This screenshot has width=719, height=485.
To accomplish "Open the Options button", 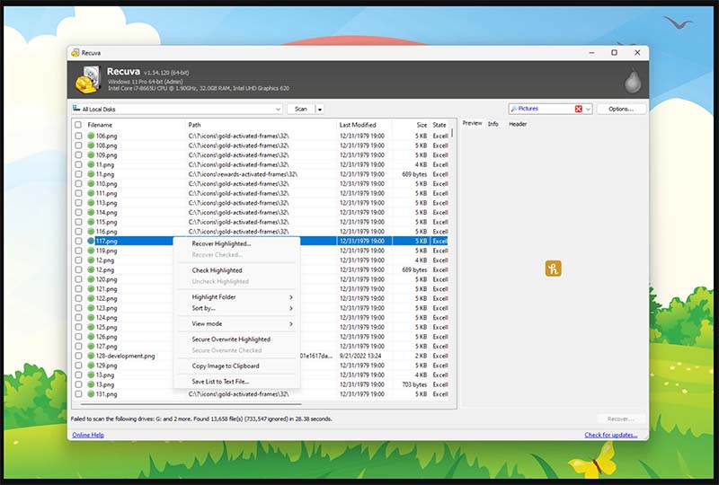I will click(x=621, y=109).
